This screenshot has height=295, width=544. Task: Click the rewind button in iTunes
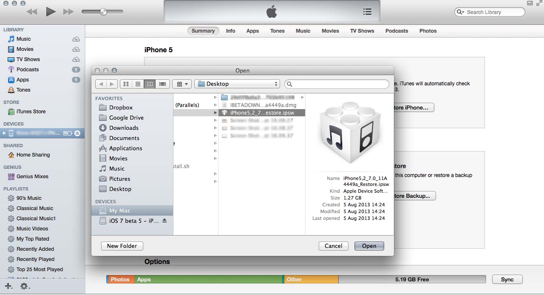tap(32, 12)
